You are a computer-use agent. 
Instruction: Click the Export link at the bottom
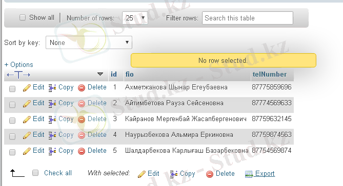coord(265,174)
